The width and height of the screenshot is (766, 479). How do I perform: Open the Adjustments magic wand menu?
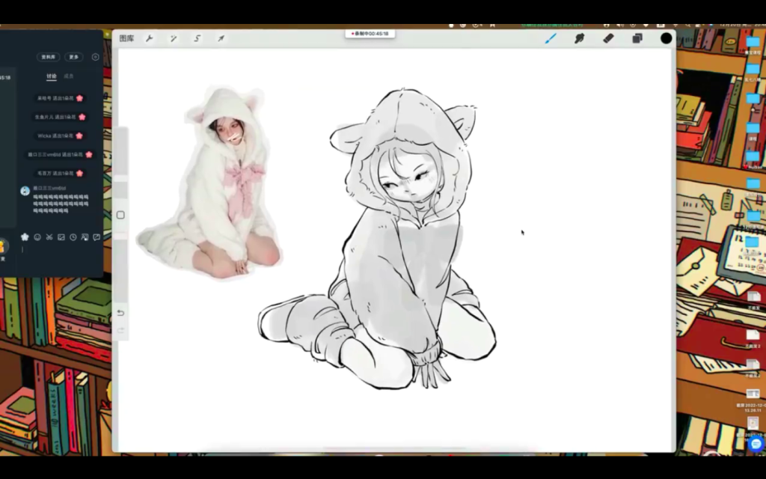[x=173, y=38]
